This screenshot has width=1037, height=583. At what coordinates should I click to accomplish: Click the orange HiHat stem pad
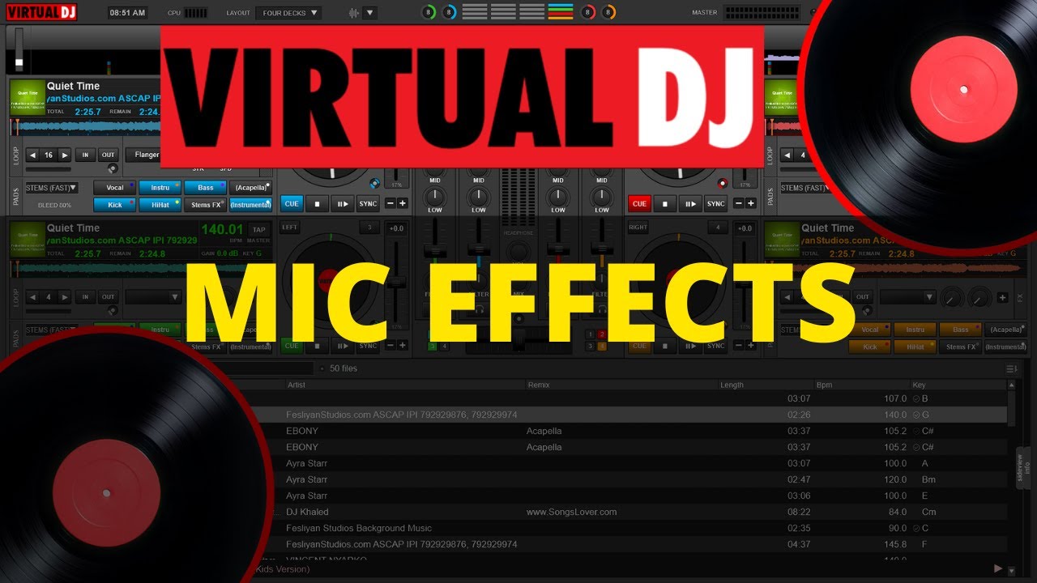pyautogui.click(x=915, y=347)
